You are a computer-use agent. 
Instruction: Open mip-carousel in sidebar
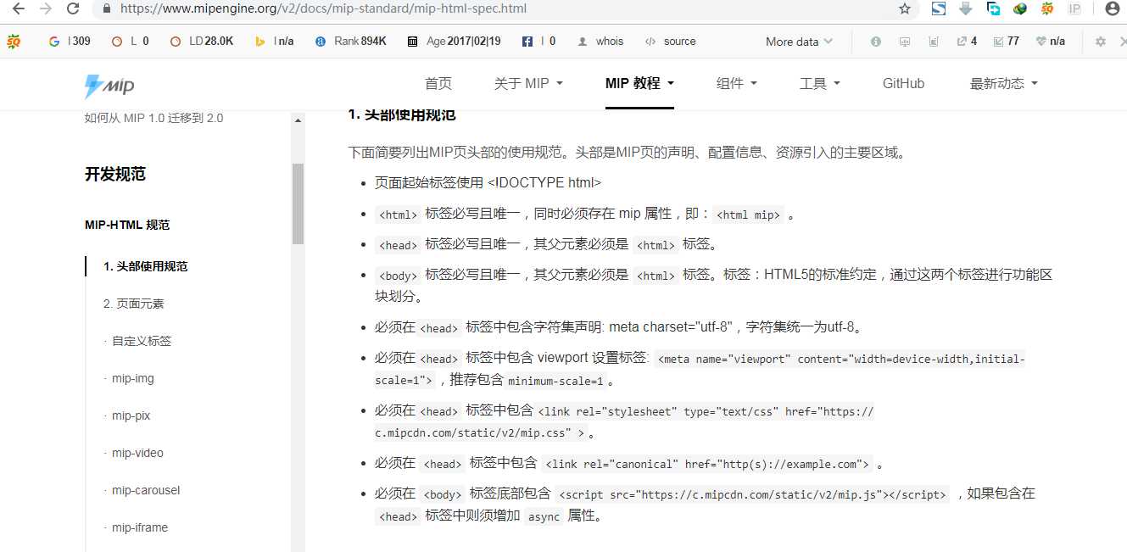[x=146, y=490]
